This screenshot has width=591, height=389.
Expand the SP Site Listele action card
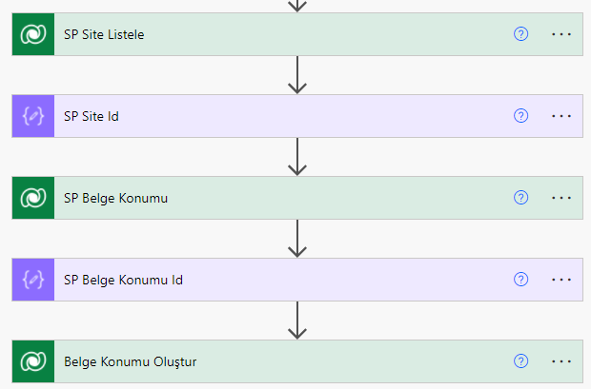[297, 34]
